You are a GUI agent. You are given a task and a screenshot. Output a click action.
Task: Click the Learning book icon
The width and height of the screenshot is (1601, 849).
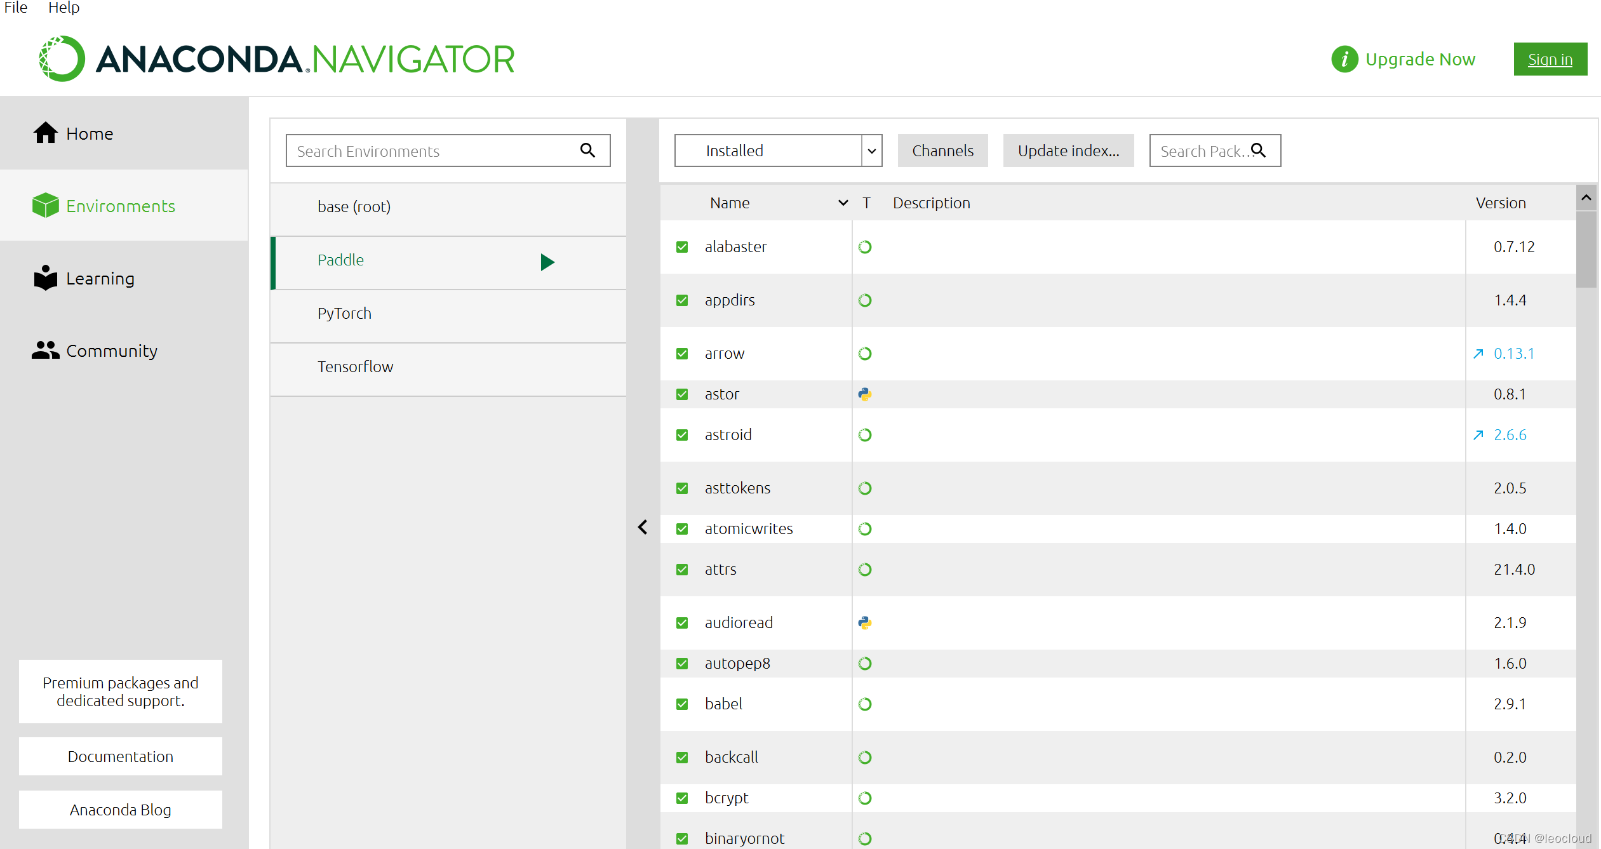coord(45,277)
